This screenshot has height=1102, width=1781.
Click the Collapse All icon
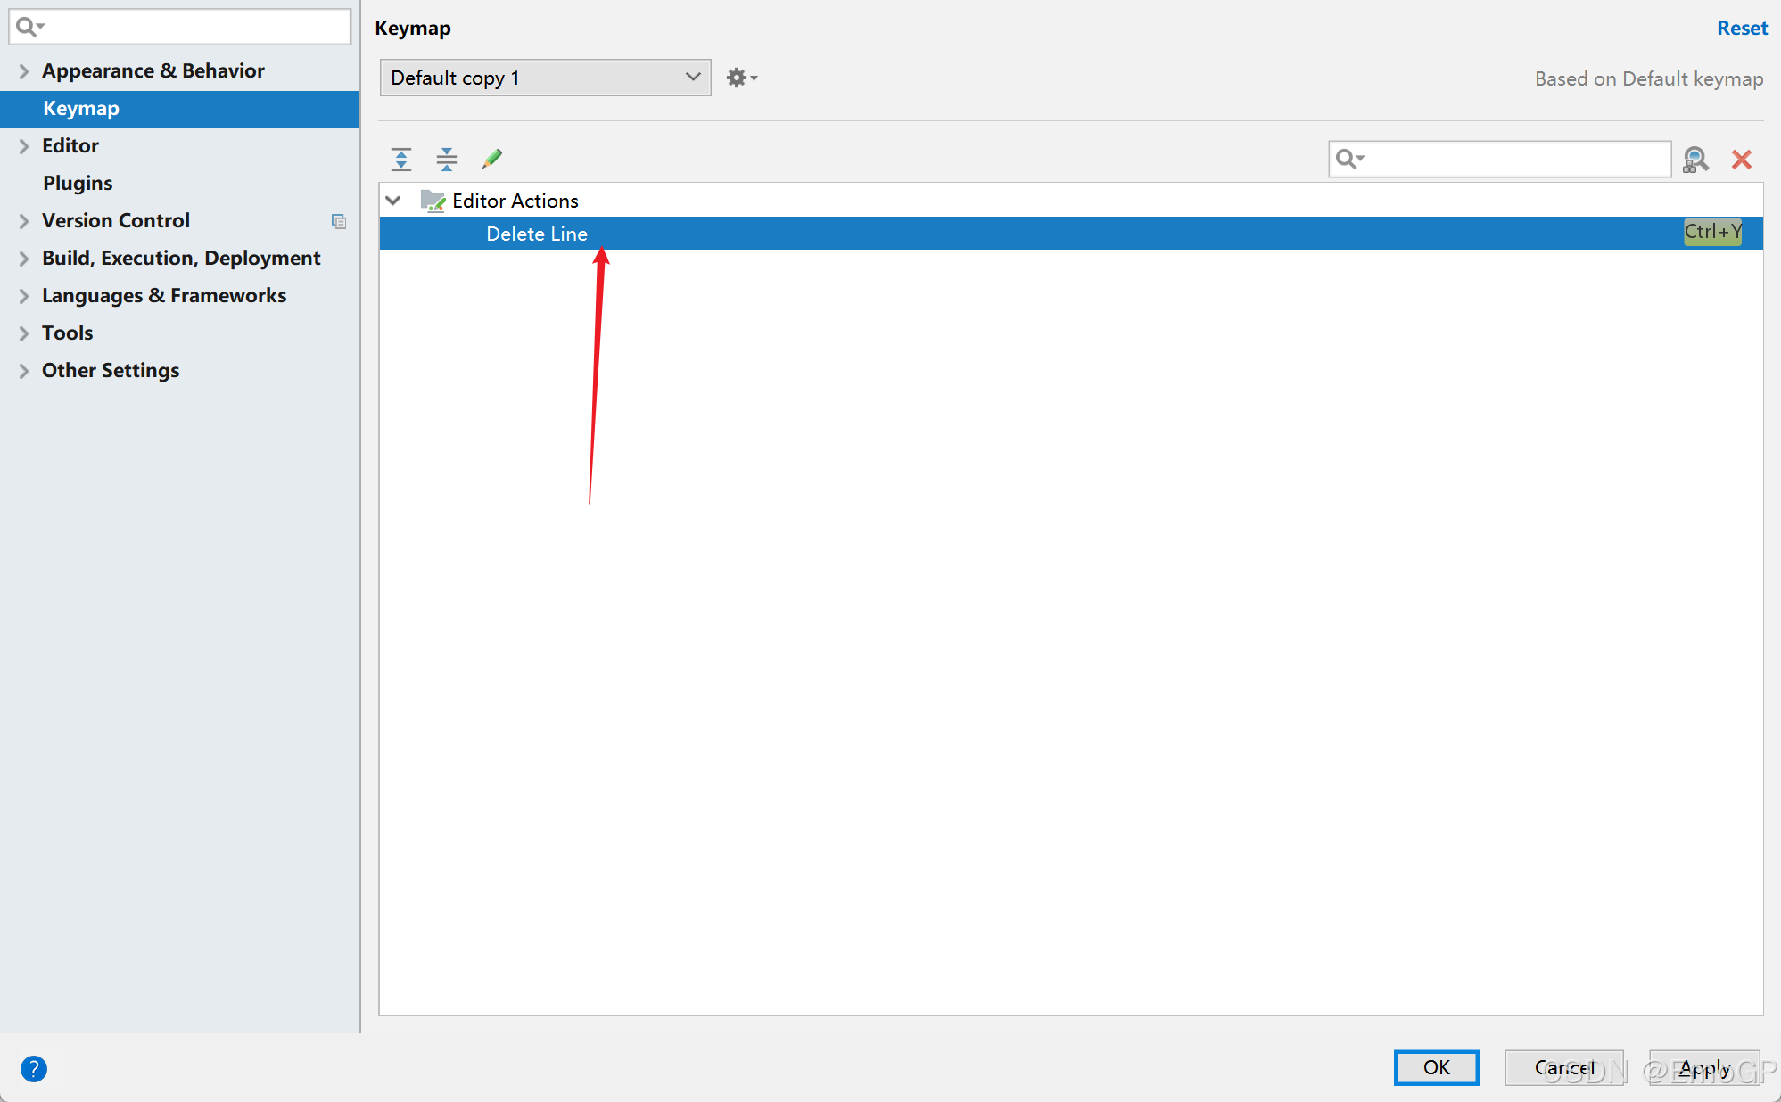click(x=447, y=160)
